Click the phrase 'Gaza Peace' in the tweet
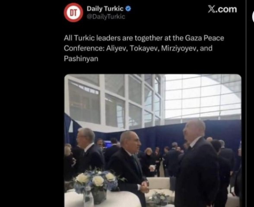This screenshot has height=207, width=254. click(204, 38)
